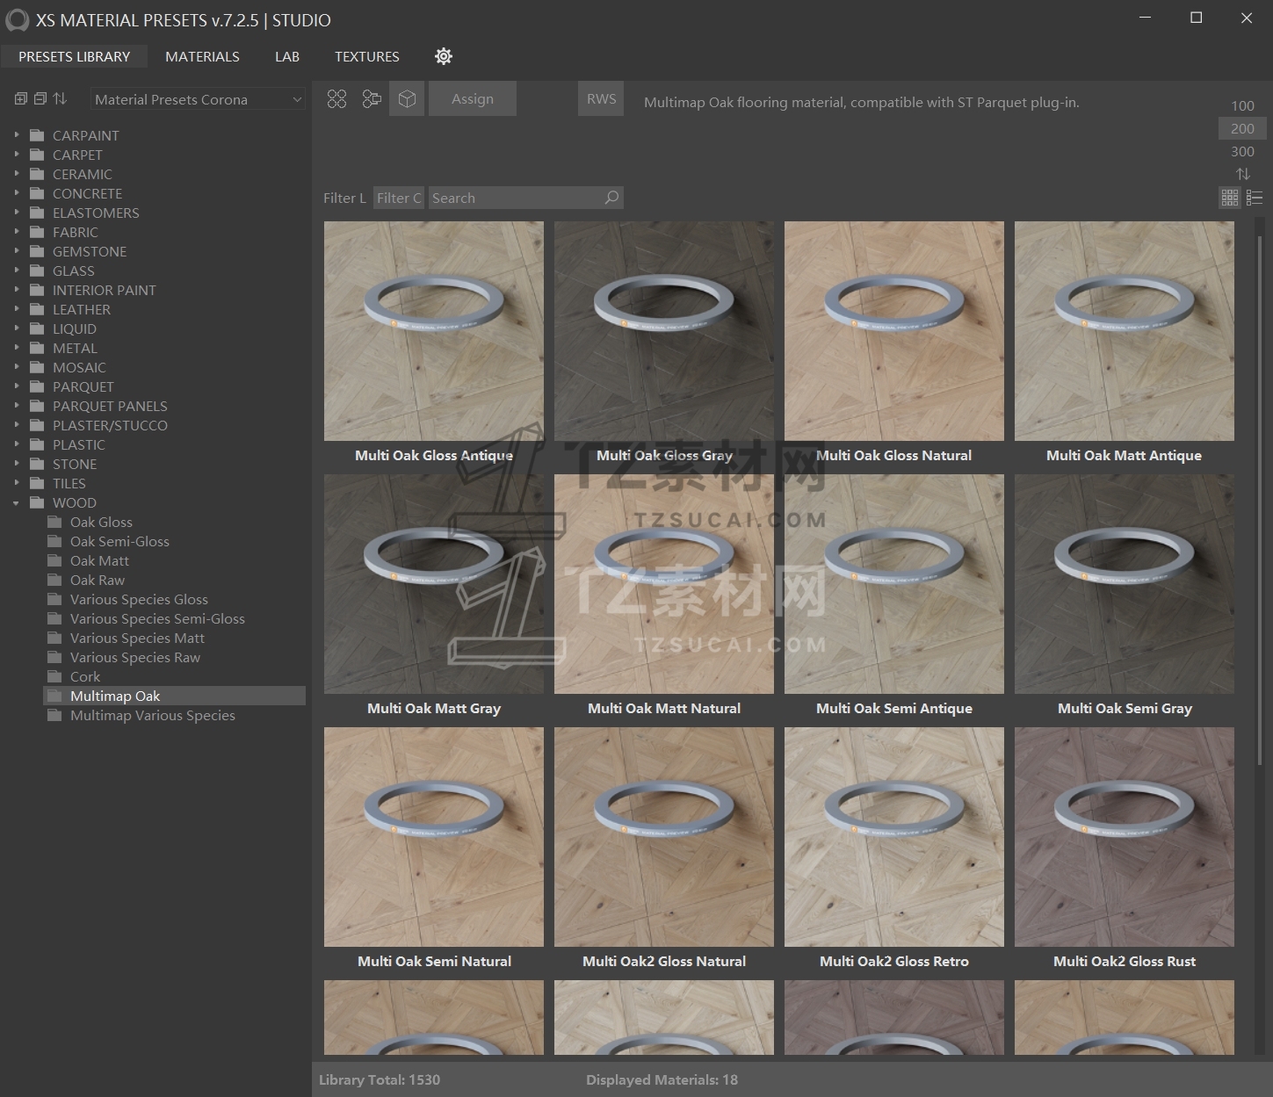1273x1097 pixels.
Task: Click the node graph icon in toolbar
Action: click(x=372, y=99)
